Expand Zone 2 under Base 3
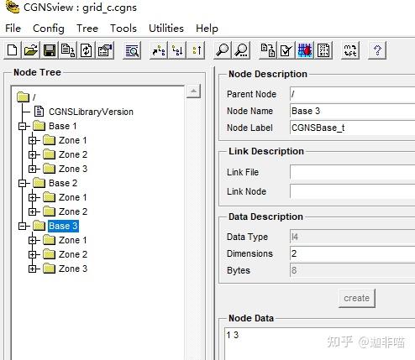 [x=33, y=254]
